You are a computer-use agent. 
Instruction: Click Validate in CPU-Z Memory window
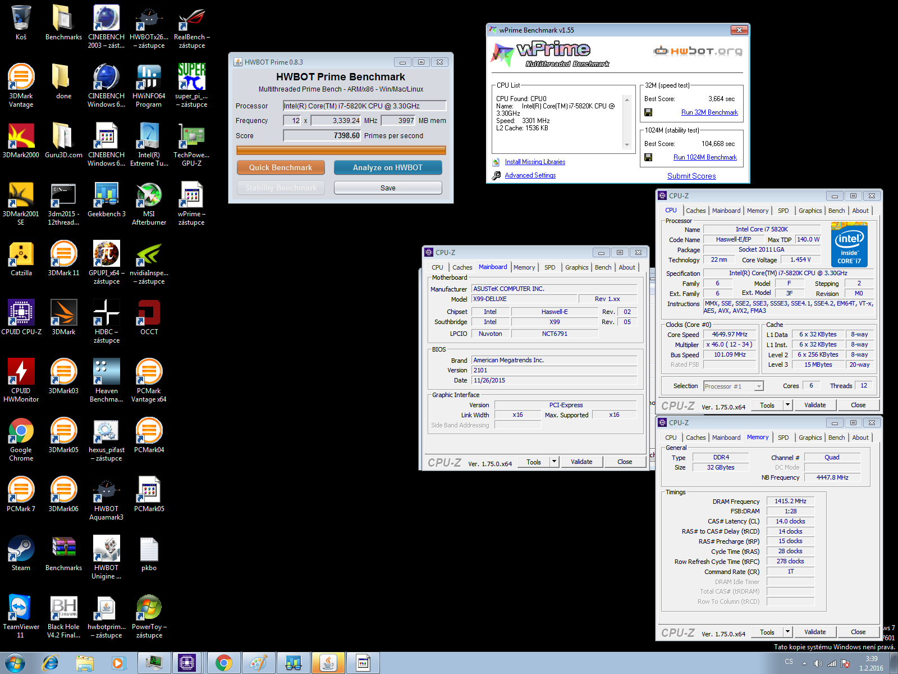click(815, 632)
